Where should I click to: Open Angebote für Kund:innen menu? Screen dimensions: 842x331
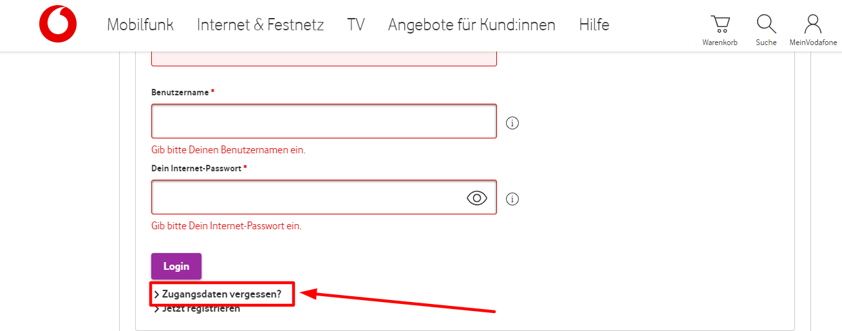click(x=471, y=25)
